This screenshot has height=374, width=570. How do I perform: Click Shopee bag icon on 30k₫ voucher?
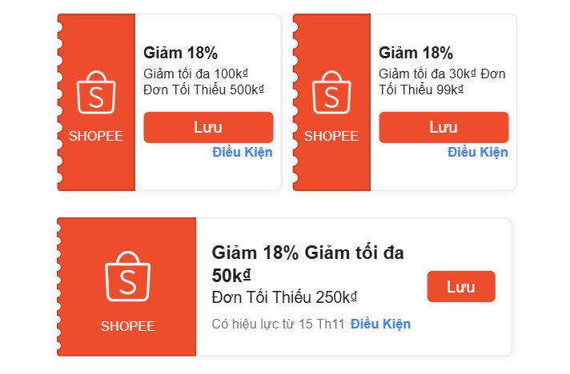click(x=331, y=92)
